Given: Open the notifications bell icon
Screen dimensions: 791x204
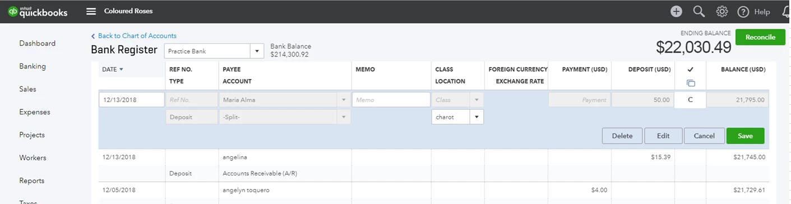Looking at the screenshot, I should point(786,12).
